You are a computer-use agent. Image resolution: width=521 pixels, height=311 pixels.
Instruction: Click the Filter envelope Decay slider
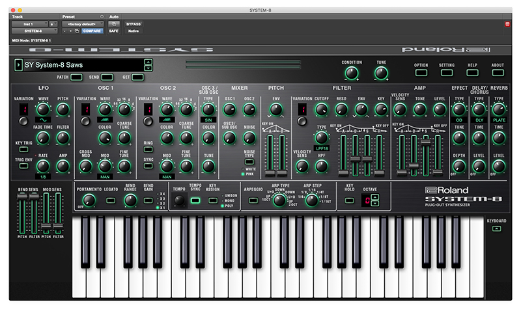[x=355, y=159]
